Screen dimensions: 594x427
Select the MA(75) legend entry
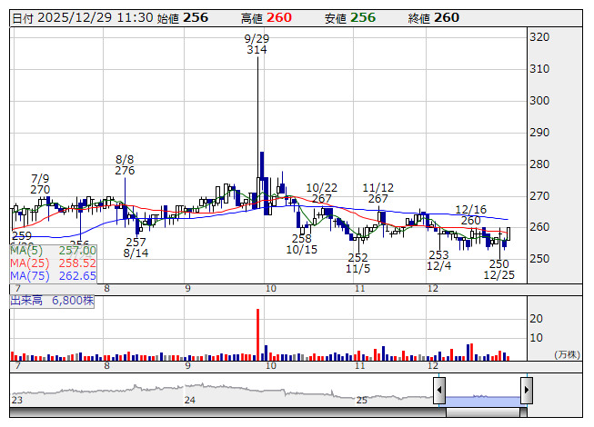[x=53, y=275]
